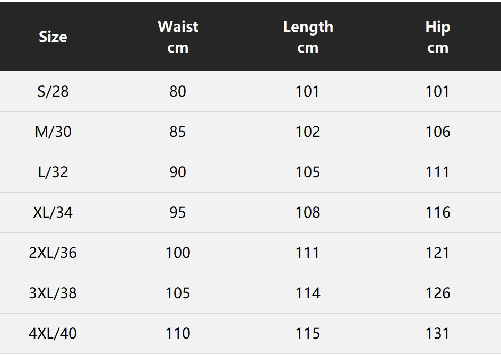This screenshot has height=355, width=501.
Task: Click hip value 131 for 4XL/40
Action: coord(437,333)
